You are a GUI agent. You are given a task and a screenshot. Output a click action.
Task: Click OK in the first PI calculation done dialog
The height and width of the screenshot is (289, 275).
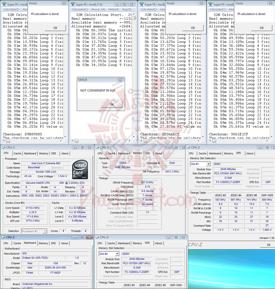[55, 28]
